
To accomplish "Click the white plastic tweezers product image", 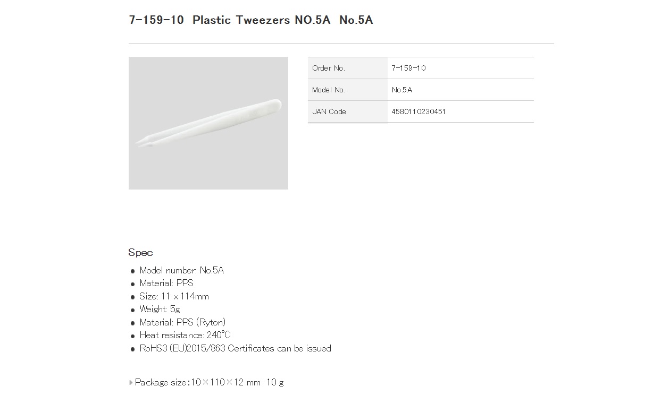I will click(x=208, y=123).
